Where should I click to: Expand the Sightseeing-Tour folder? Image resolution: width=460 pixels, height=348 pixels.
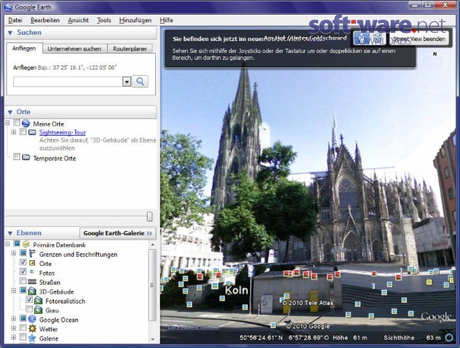[x=13, y=132]
